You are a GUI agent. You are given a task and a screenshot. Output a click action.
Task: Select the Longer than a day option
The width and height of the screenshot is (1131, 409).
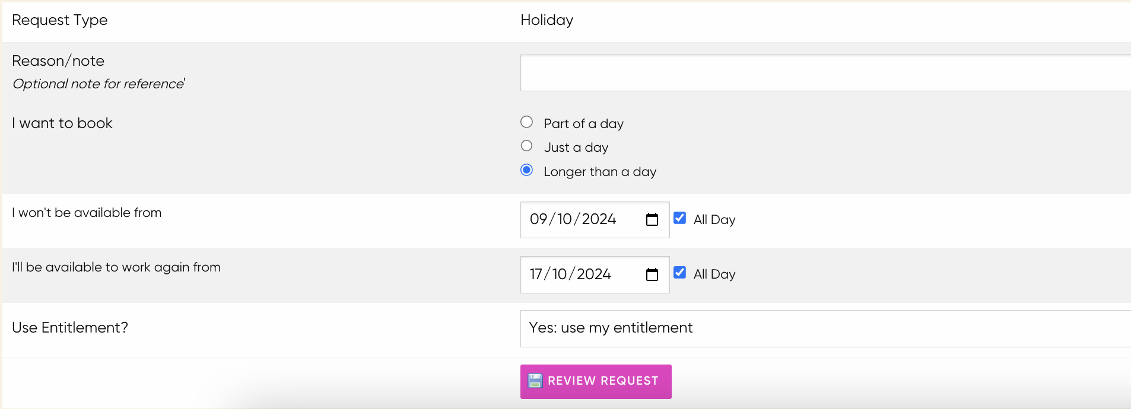tap(526, 170)
